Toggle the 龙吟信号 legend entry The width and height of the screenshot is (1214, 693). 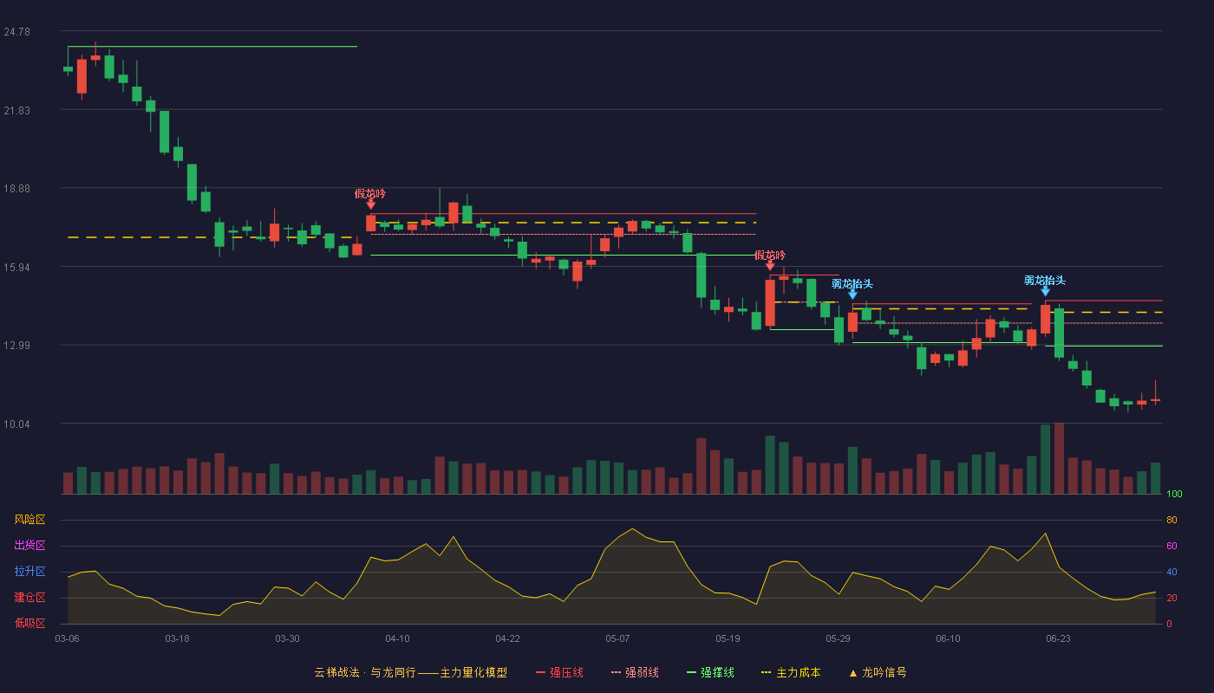pos(878,672)
